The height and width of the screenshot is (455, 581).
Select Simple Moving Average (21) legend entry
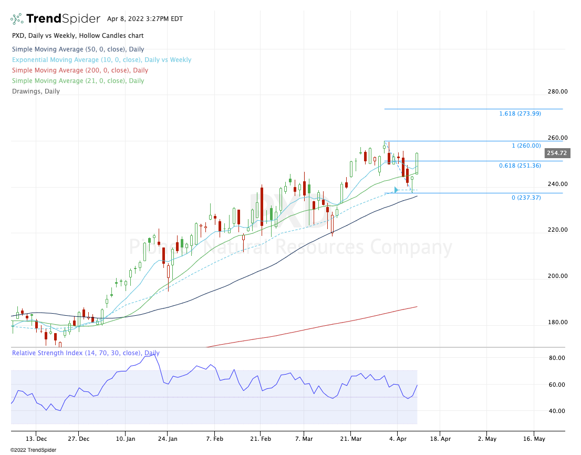[x=78, y=80]
